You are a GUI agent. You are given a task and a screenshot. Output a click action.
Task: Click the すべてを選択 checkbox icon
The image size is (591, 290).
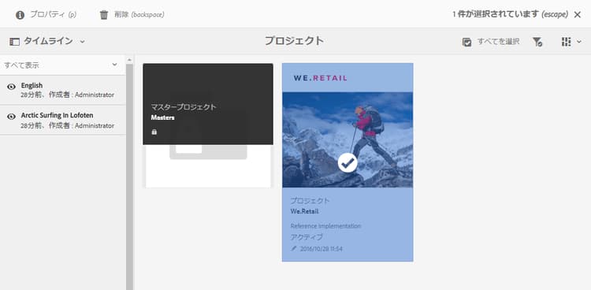[x=466, y=42]
